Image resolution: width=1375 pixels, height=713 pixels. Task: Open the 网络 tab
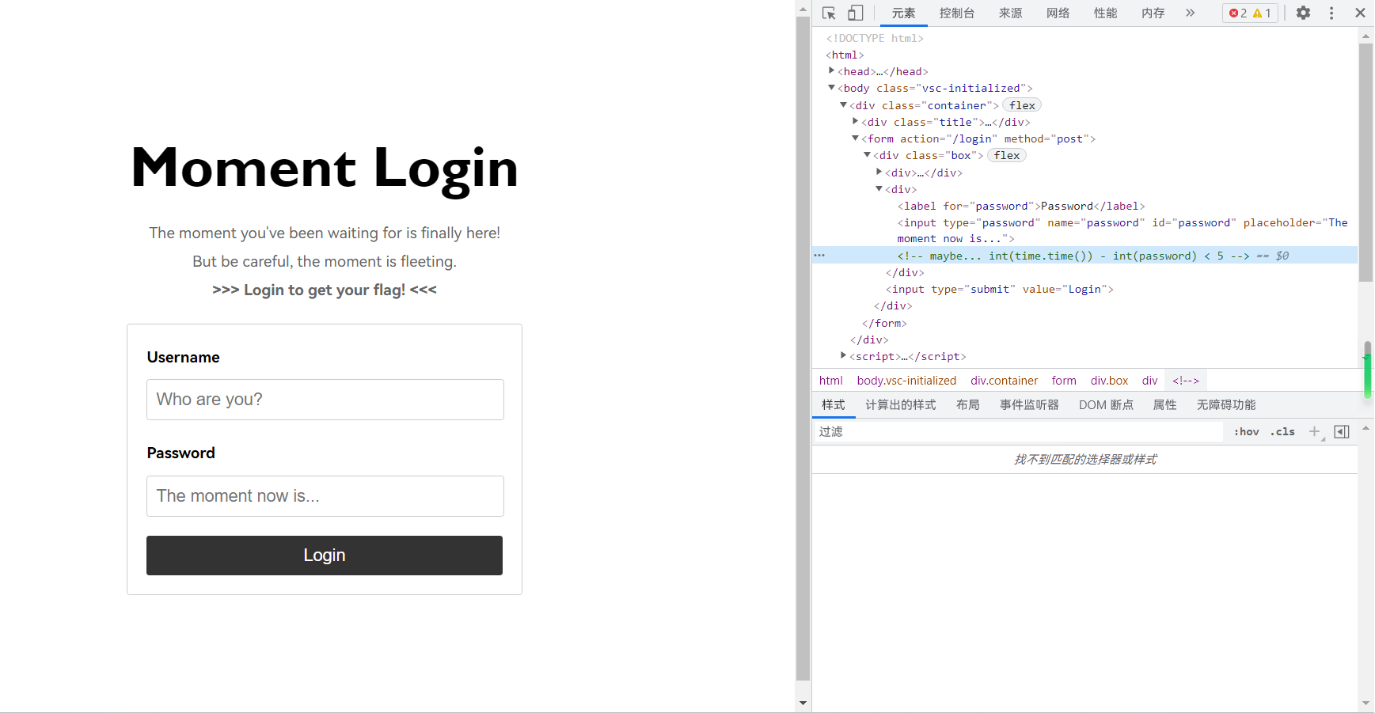[x=1058, y=13]
